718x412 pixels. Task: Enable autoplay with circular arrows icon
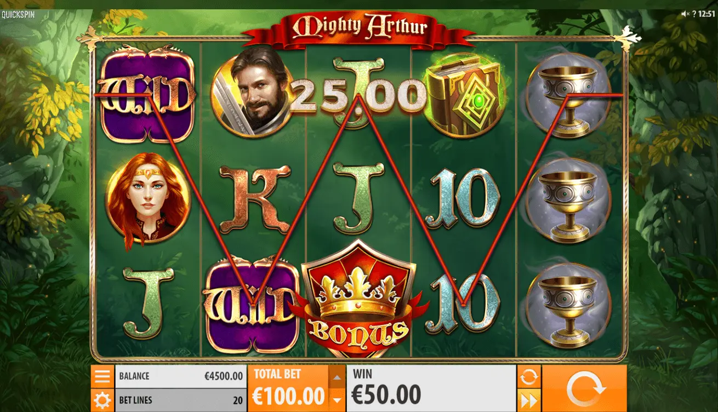point(529,376)
